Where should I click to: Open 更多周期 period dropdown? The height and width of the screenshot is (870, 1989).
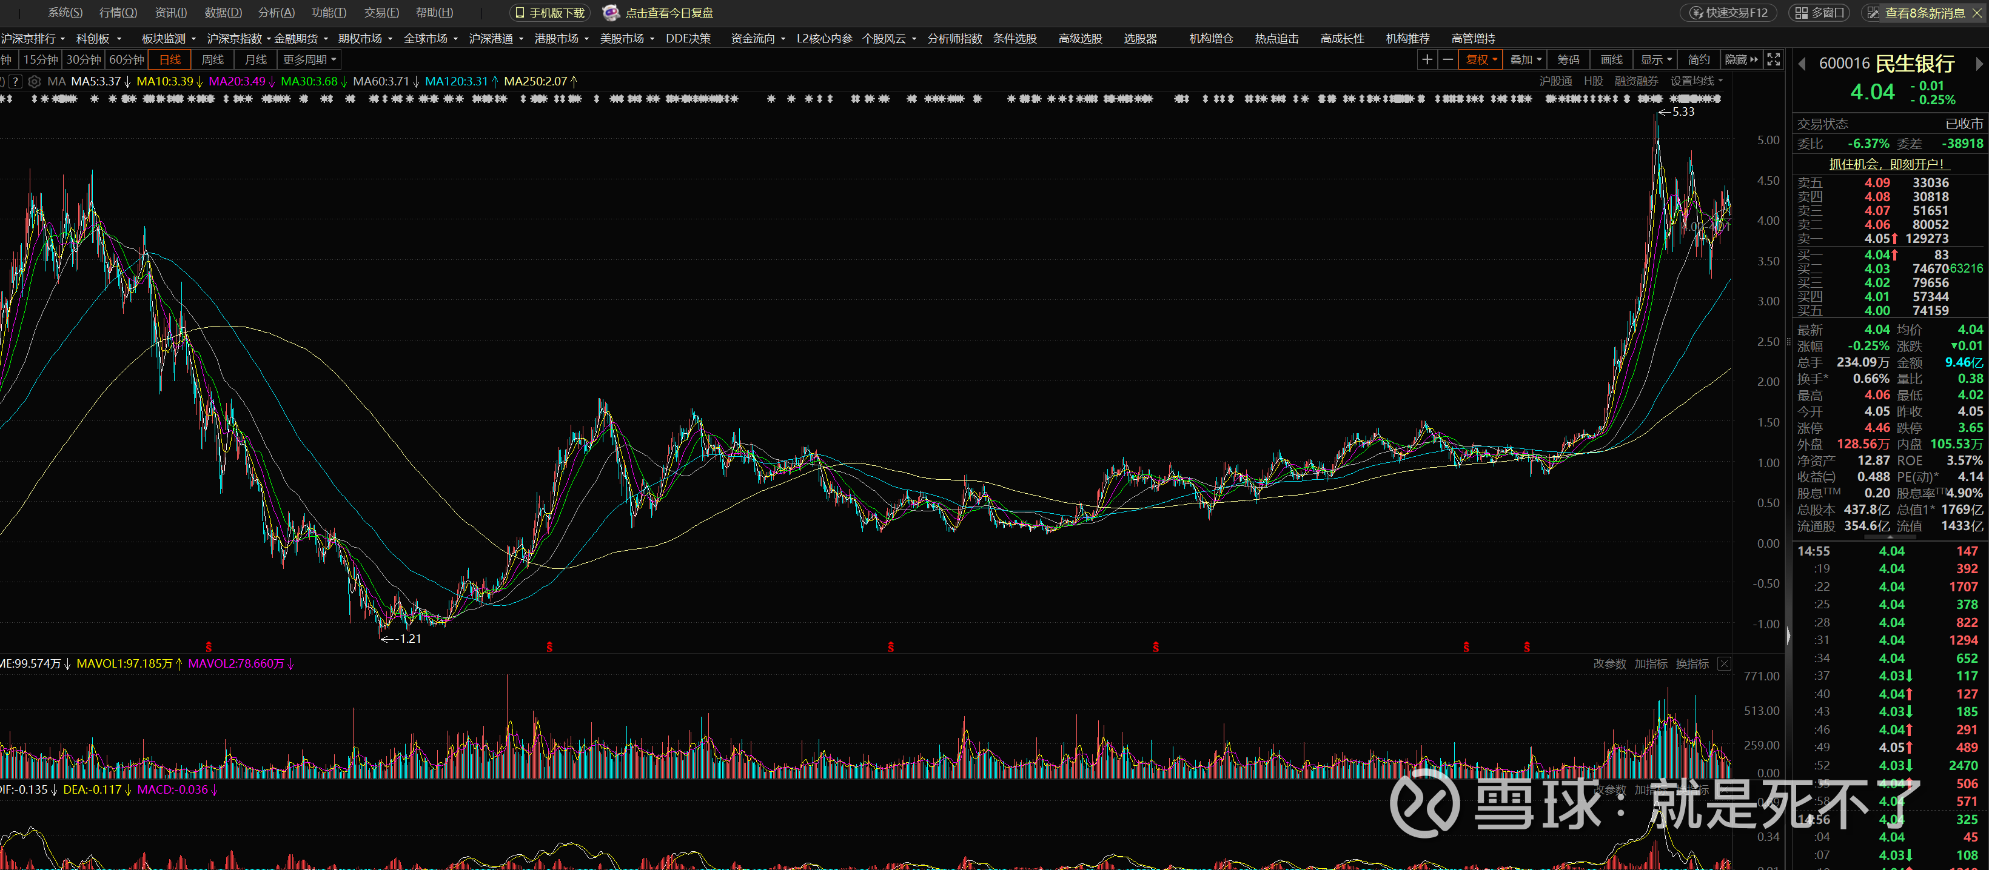click(309, 59)
